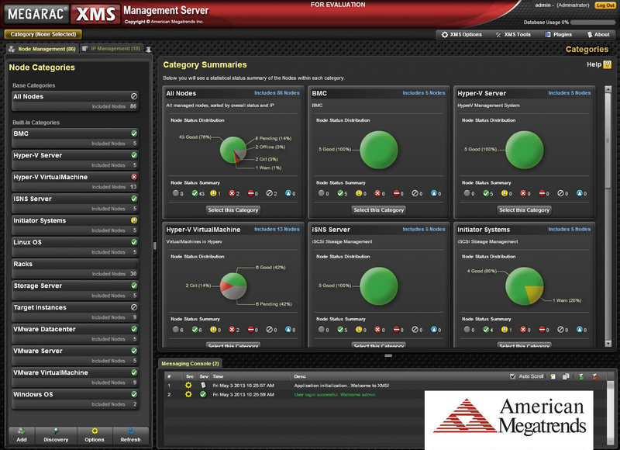Toggle the Auto Scroll checkbox
Screen dimensions: 620x450
click(512, 376)
